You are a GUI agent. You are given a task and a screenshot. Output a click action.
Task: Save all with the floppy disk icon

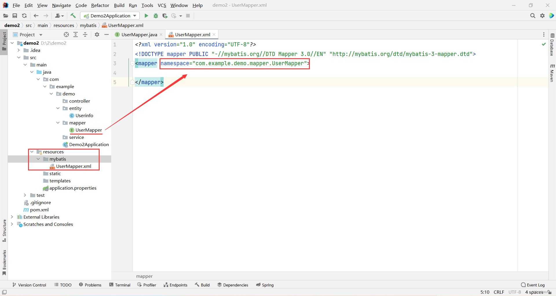(15, 16)
